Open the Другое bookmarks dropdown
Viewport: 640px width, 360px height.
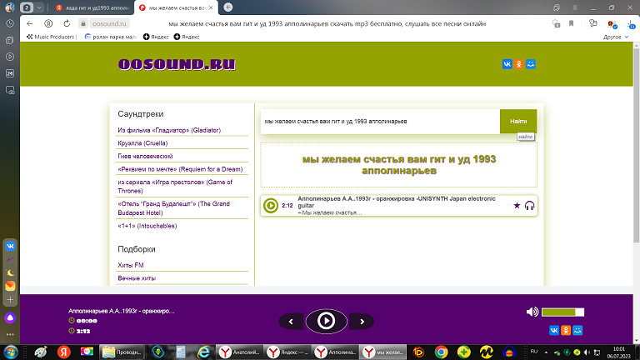click(616, 37)
